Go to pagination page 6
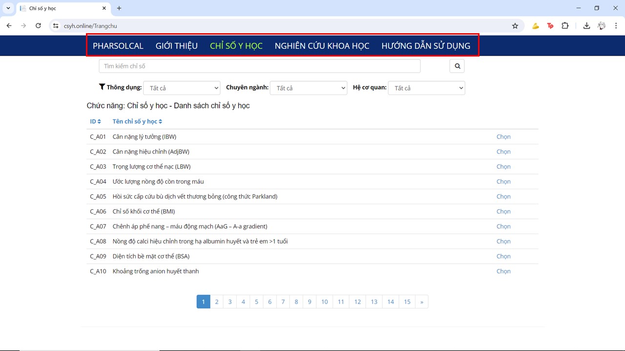Viewport: 625px width, 351px height. click(x=270, y=302)
